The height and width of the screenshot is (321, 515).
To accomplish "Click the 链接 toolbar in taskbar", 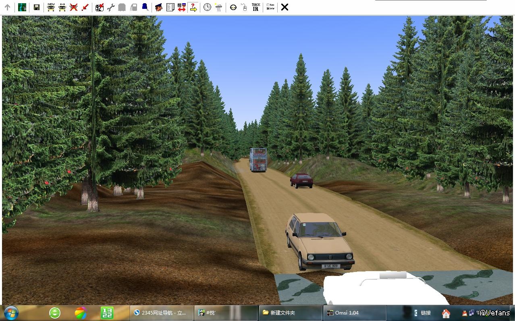I will click(x=426, y=313).
